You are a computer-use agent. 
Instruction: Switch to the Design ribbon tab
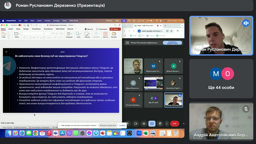[x=26, y=29]
